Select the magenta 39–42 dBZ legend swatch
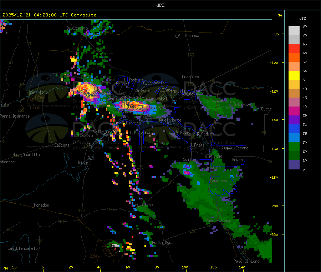This screenshot has height=272, width=321. 294,111
